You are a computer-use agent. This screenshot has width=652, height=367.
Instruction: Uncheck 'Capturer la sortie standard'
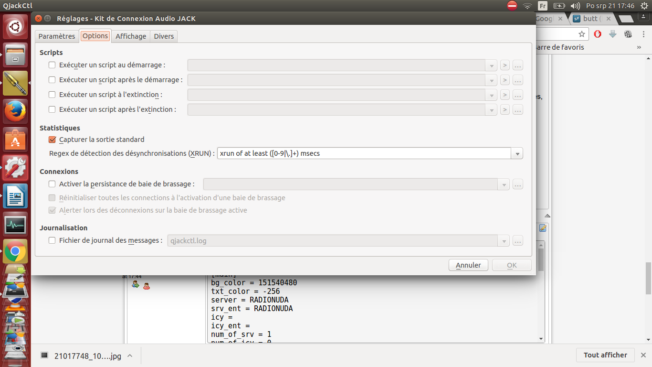52,140
